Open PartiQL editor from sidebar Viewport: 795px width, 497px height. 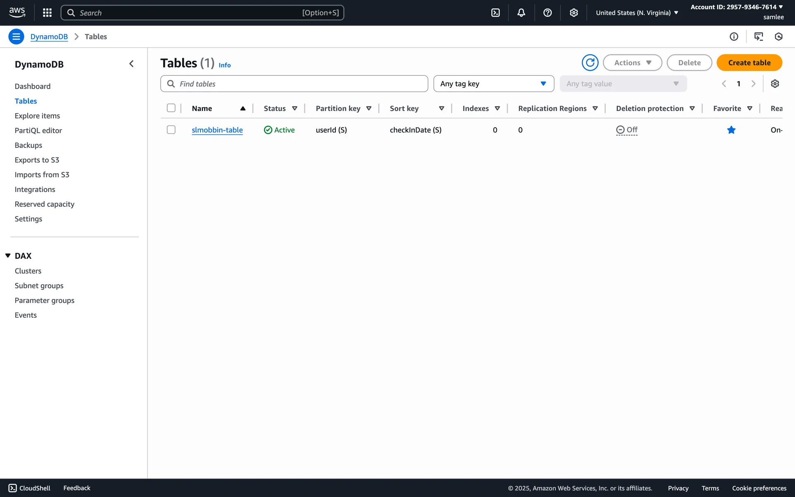click(x=38, y=130)
